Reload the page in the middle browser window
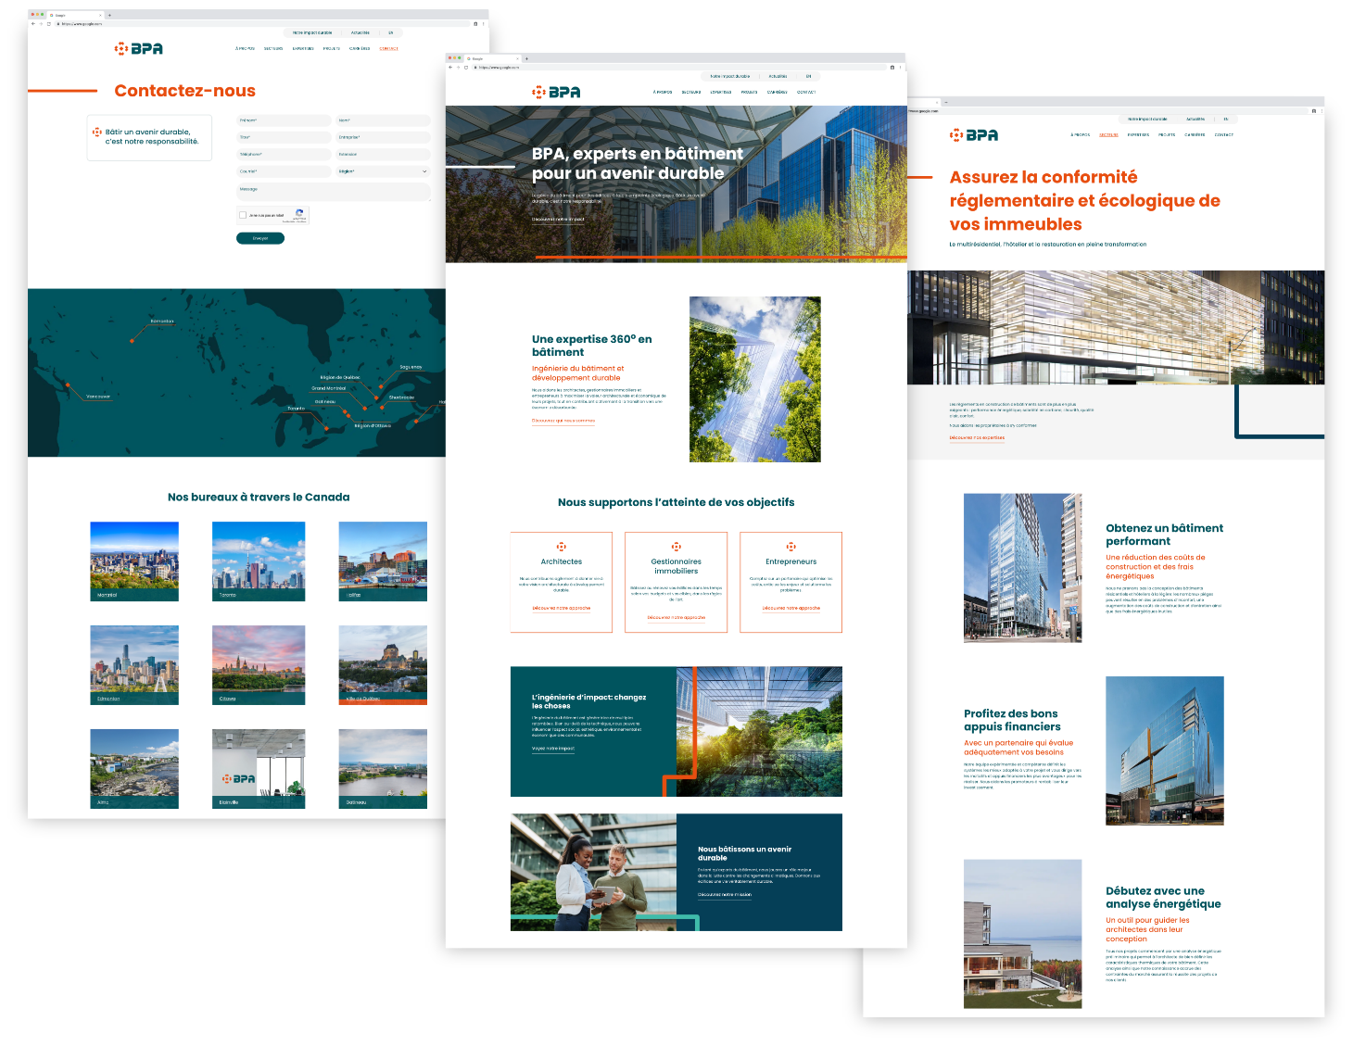 (x=466, y=68)
